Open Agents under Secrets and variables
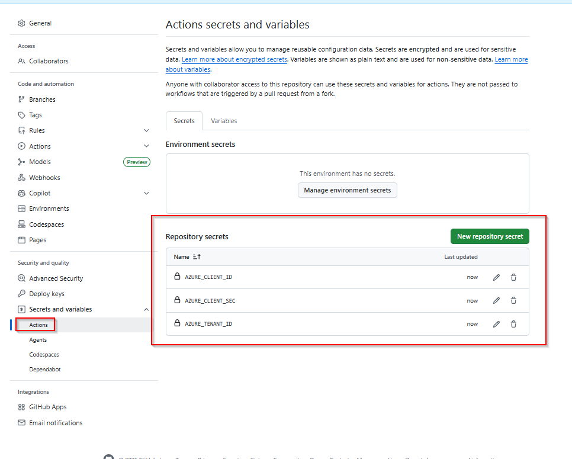572x459 pixels. pyautogui.click(x=38, y=340)
